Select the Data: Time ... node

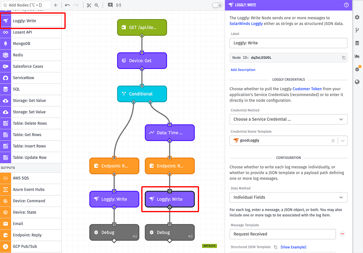tap(170, 133)
